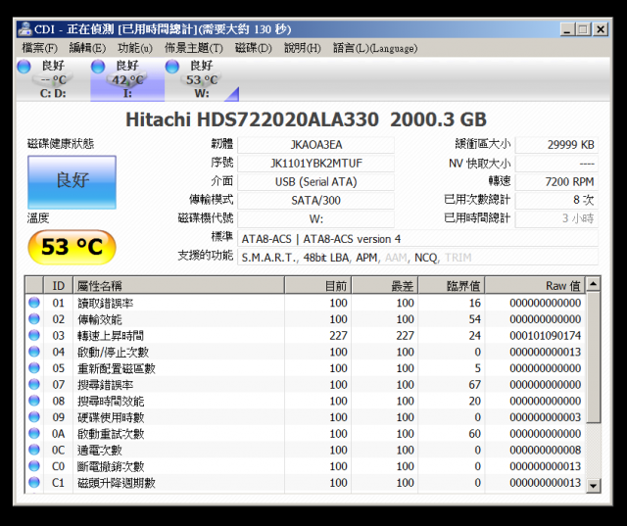Click the 臨界值 column header
627x526 pixels.
[452, 285]
